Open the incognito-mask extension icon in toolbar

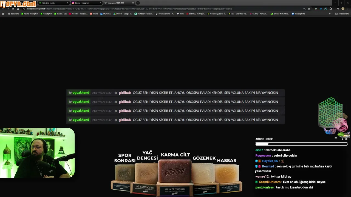click(316, 9)
